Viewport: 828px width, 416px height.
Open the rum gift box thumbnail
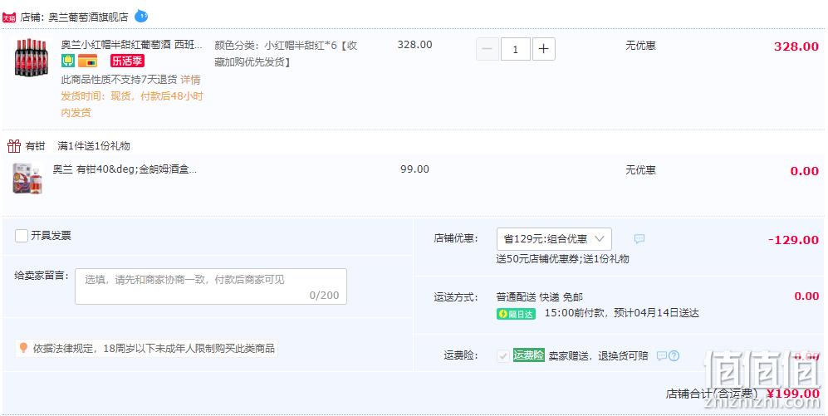click(27, 178)
